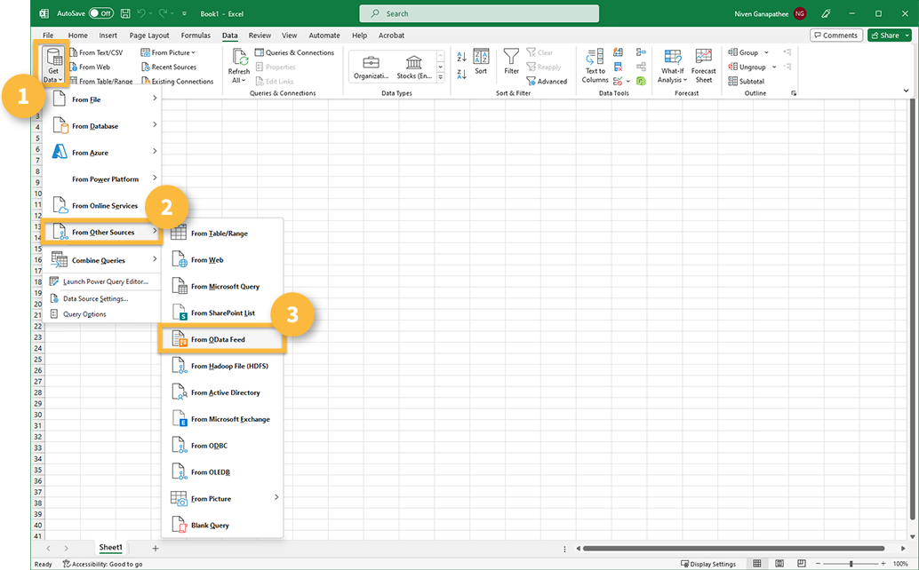Click the Advanced filter button
The width and height of the screenshot is (919, 570).
[547, 82]
